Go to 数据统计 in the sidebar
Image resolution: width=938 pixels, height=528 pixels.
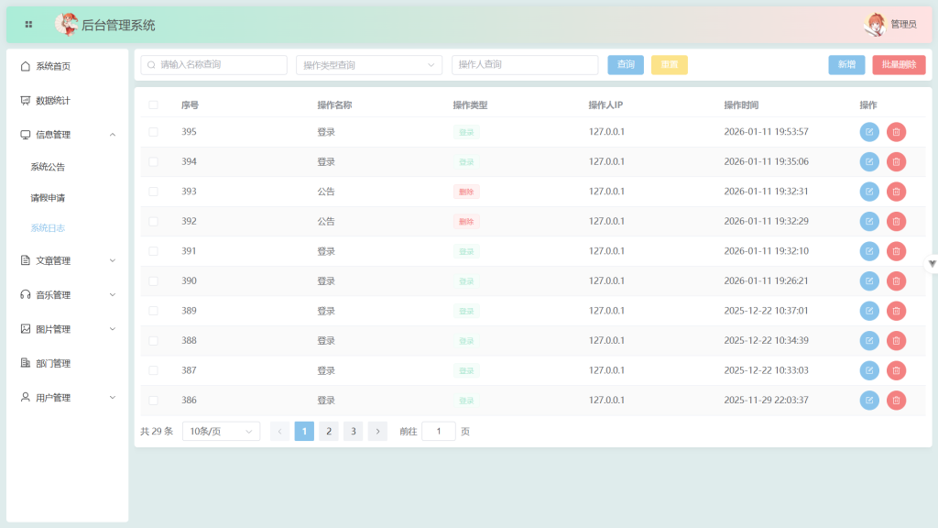(x=53, y=101)
